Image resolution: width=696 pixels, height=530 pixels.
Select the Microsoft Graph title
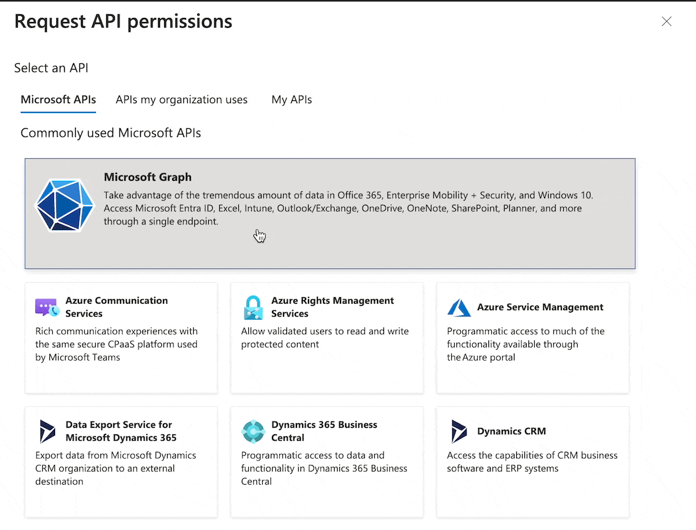tap(147, 177)
